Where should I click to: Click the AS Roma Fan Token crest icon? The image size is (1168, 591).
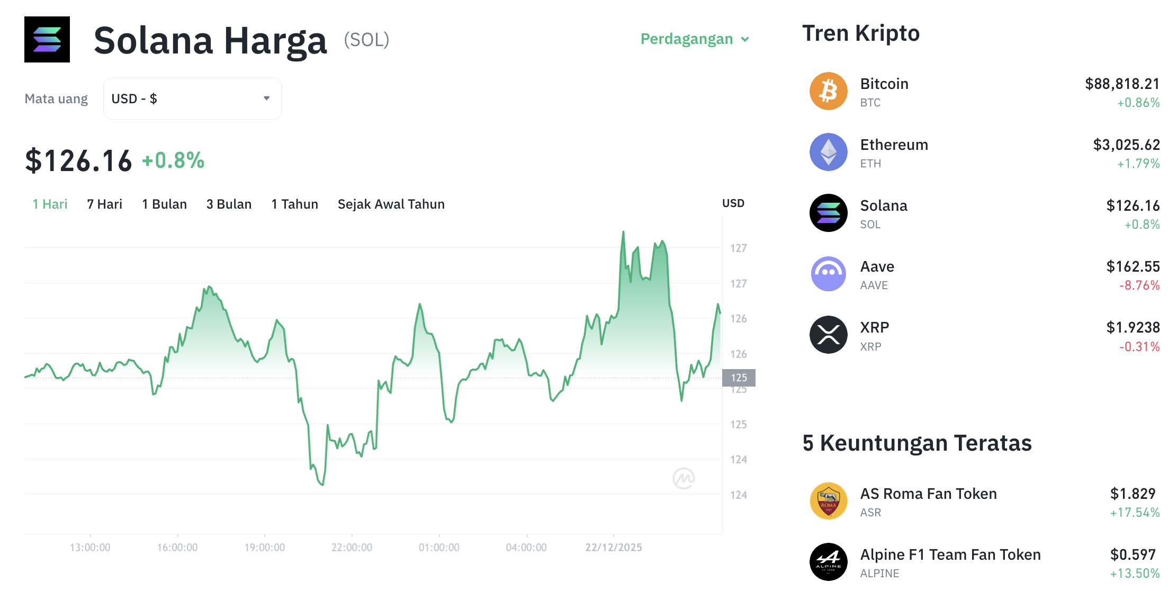[x=828, y=501]
